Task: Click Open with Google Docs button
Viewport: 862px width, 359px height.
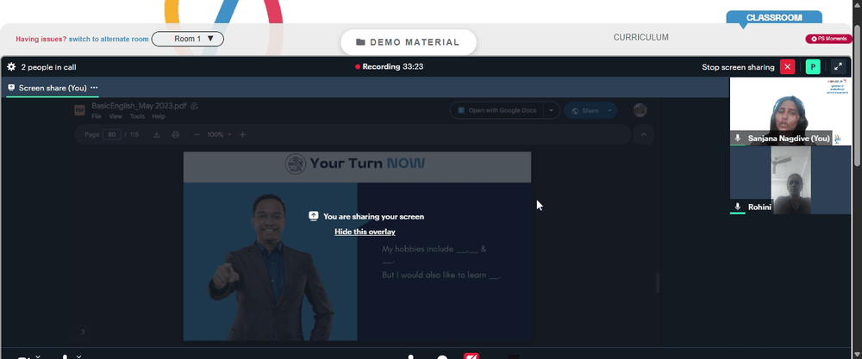Action: [497, 110]
